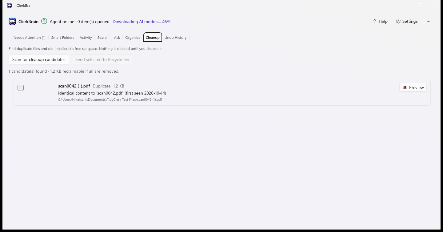Image resolution: width=443 pixels, height=232 pixels.
Task: Preview scan0042 (1).pdf
Action: pos(413,88)
